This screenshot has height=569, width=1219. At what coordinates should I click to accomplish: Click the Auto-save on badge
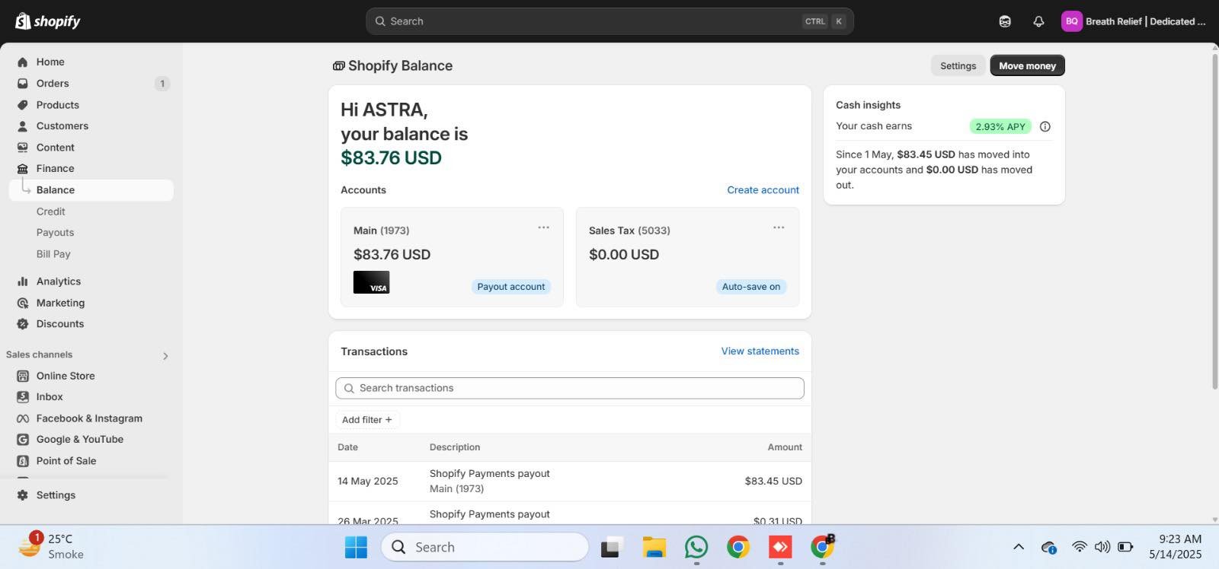click(751, 287)
